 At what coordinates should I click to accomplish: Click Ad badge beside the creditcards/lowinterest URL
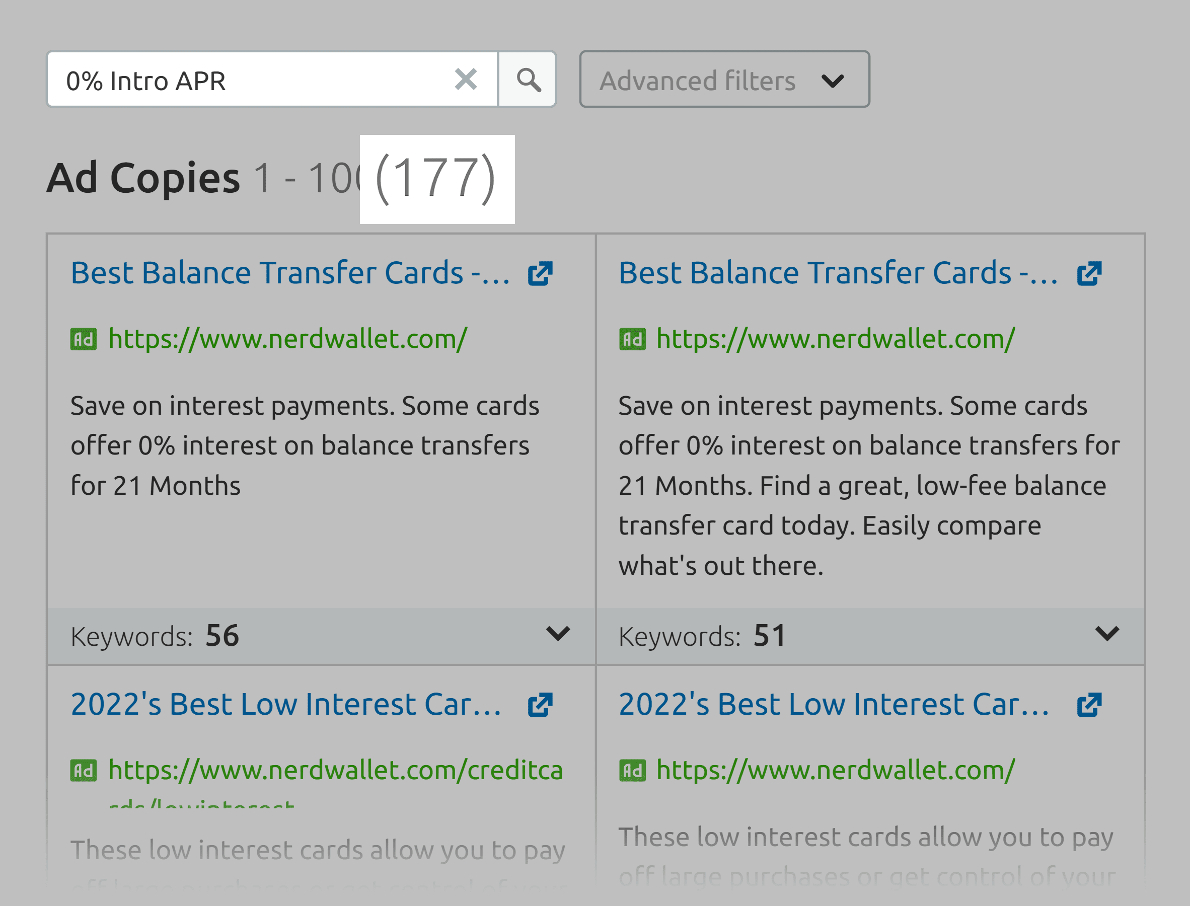point(84,771)
